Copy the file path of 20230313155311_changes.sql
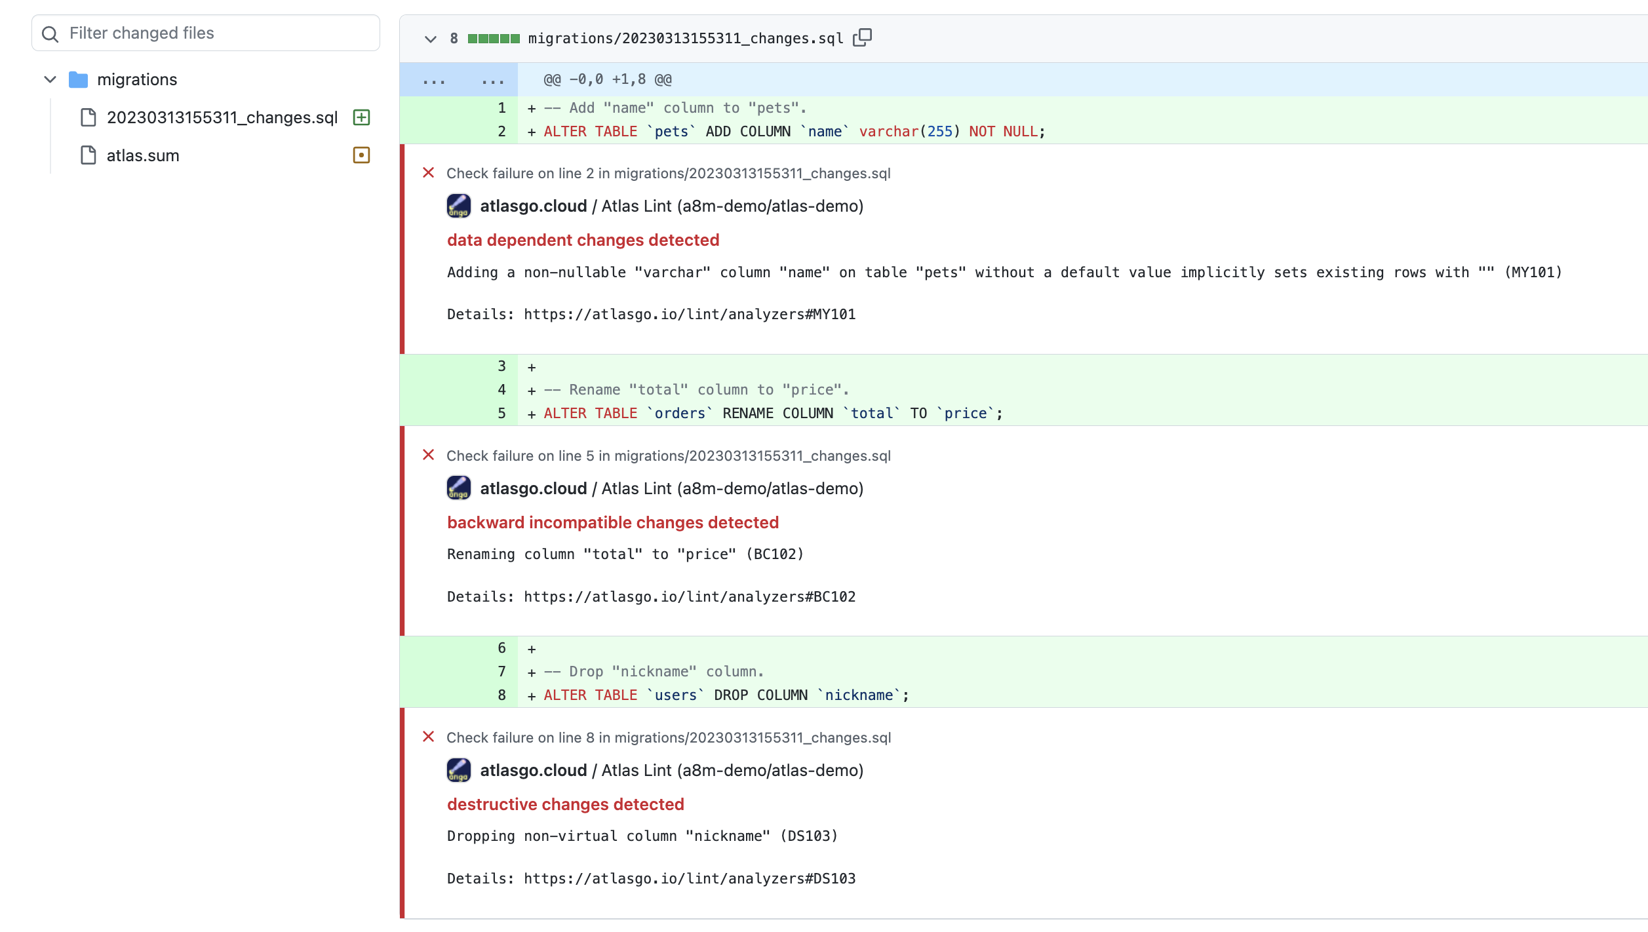 click(x=863, y=37)
